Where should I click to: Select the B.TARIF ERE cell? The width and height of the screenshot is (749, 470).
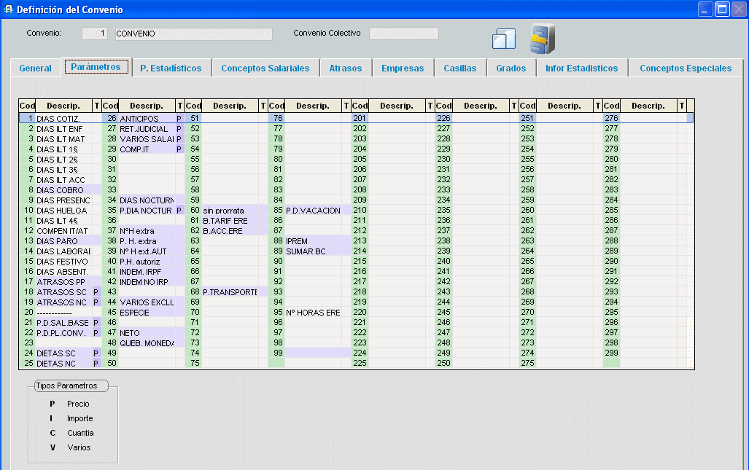click(x=230, y=221)
